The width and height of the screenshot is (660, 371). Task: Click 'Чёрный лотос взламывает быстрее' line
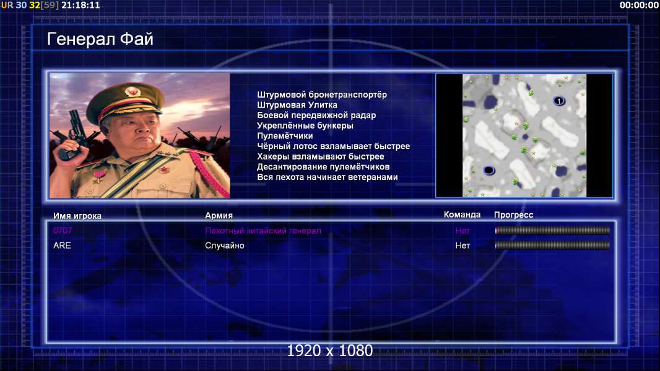(x=333, y=146)
